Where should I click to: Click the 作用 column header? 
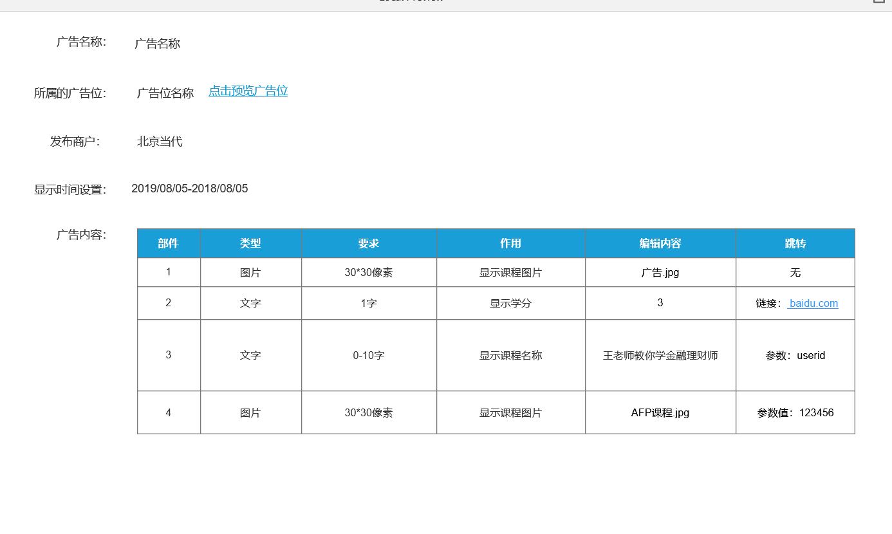(511, 243)
